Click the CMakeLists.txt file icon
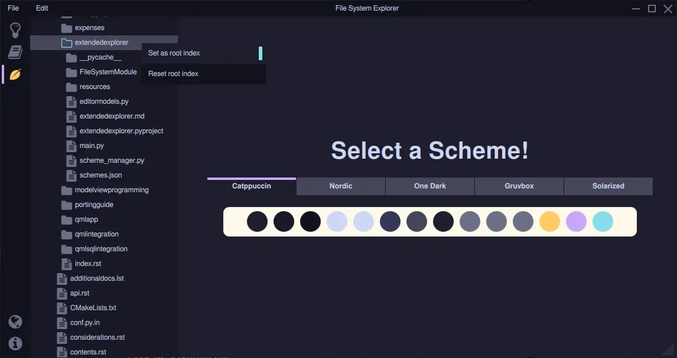677x358 pixels. point(62,308)
